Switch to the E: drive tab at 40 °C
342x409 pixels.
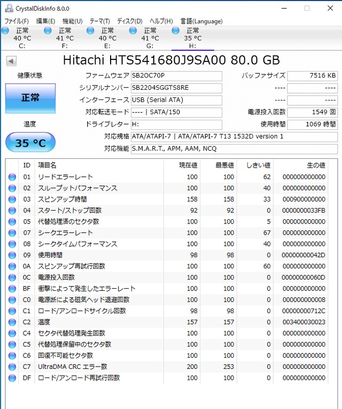107,38
